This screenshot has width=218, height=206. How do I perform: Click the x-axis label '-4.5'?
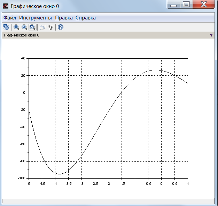[x=42, y=184]
